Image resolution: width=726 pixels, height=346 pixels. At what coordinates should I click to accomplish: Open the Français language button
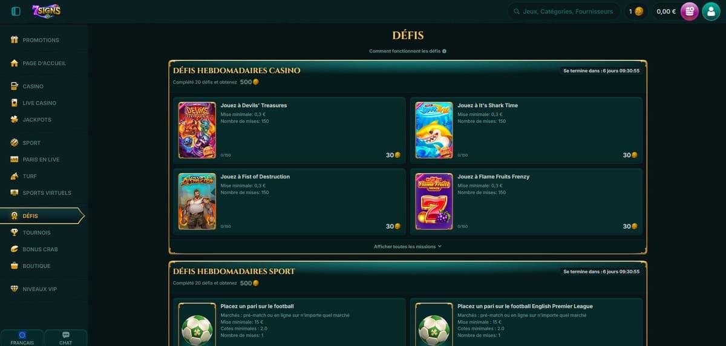pos(22,338)
